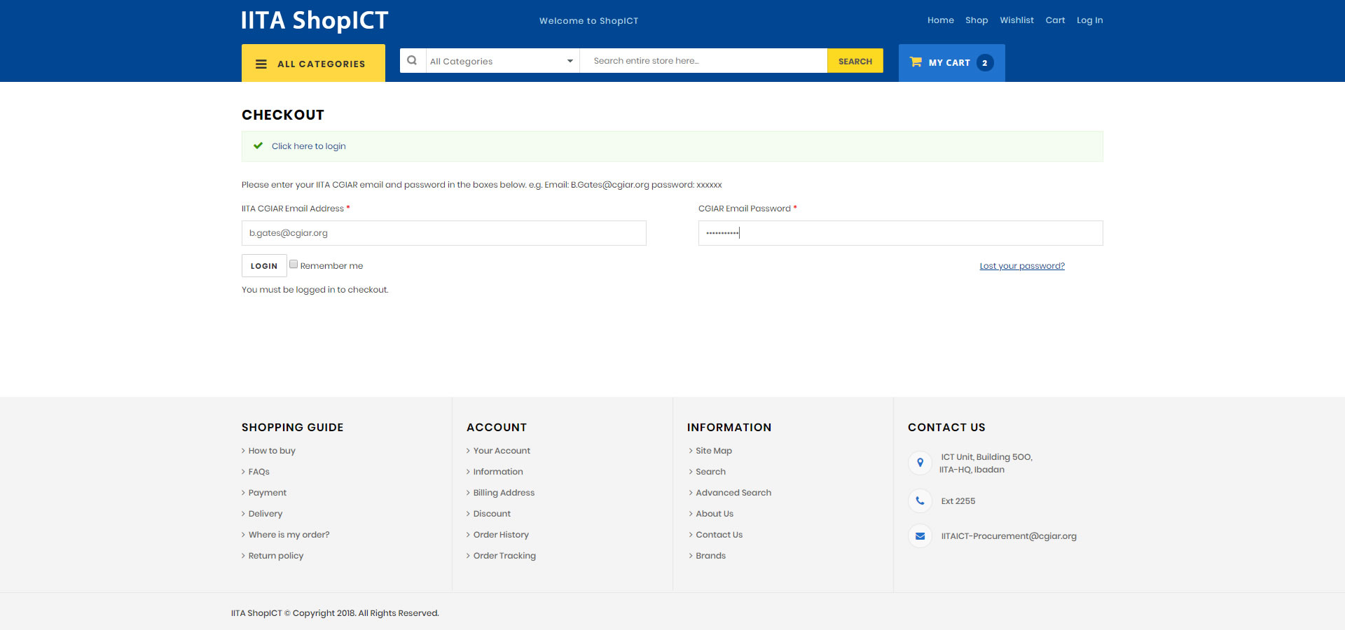1345x630 pixels.
Task: Click the 'Ext 2255' phone extension text
Action: [x=958, y=501]
